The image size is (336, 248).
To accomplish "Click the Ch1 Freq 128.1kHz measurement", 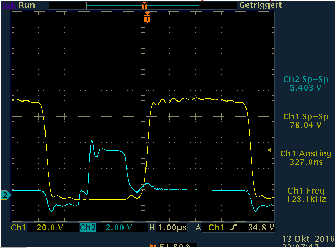I will click(x=305, y=195).
